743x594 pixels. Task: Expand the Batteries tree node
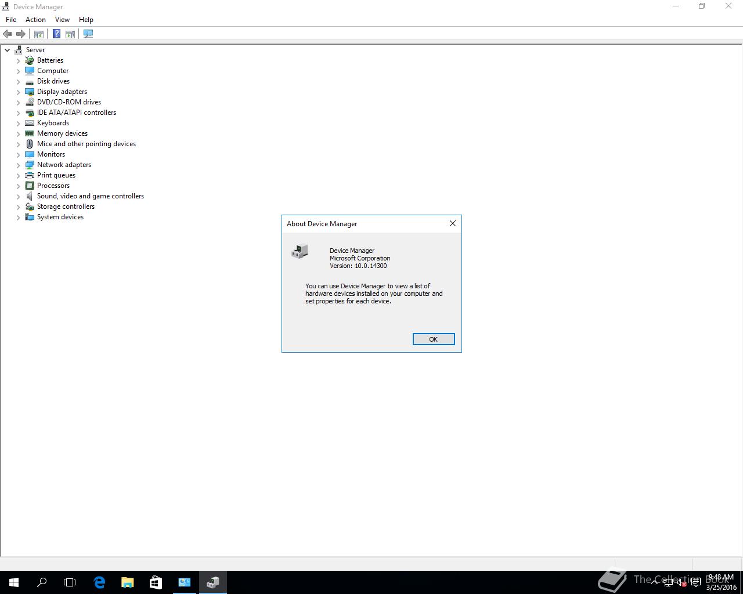pyautogui.click(x=19, y=60)
